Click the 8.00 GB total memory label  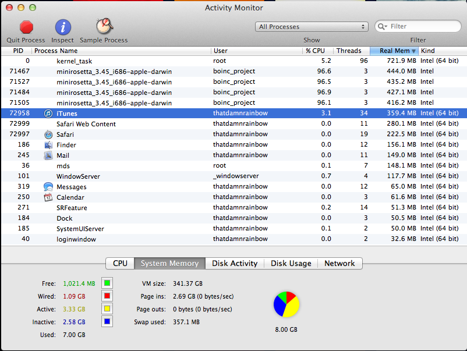pos(286,329)
